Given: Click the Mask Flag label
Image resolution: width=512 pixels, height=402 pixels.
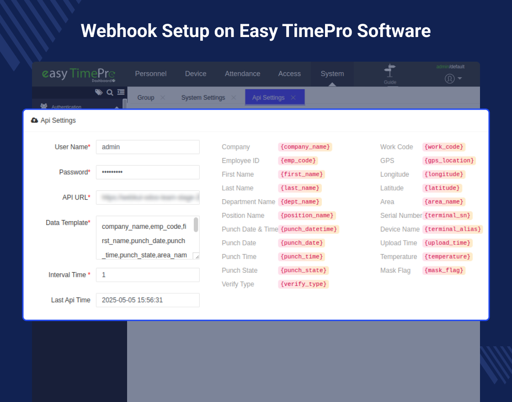Looking at the screenshot, I should 395,270.
